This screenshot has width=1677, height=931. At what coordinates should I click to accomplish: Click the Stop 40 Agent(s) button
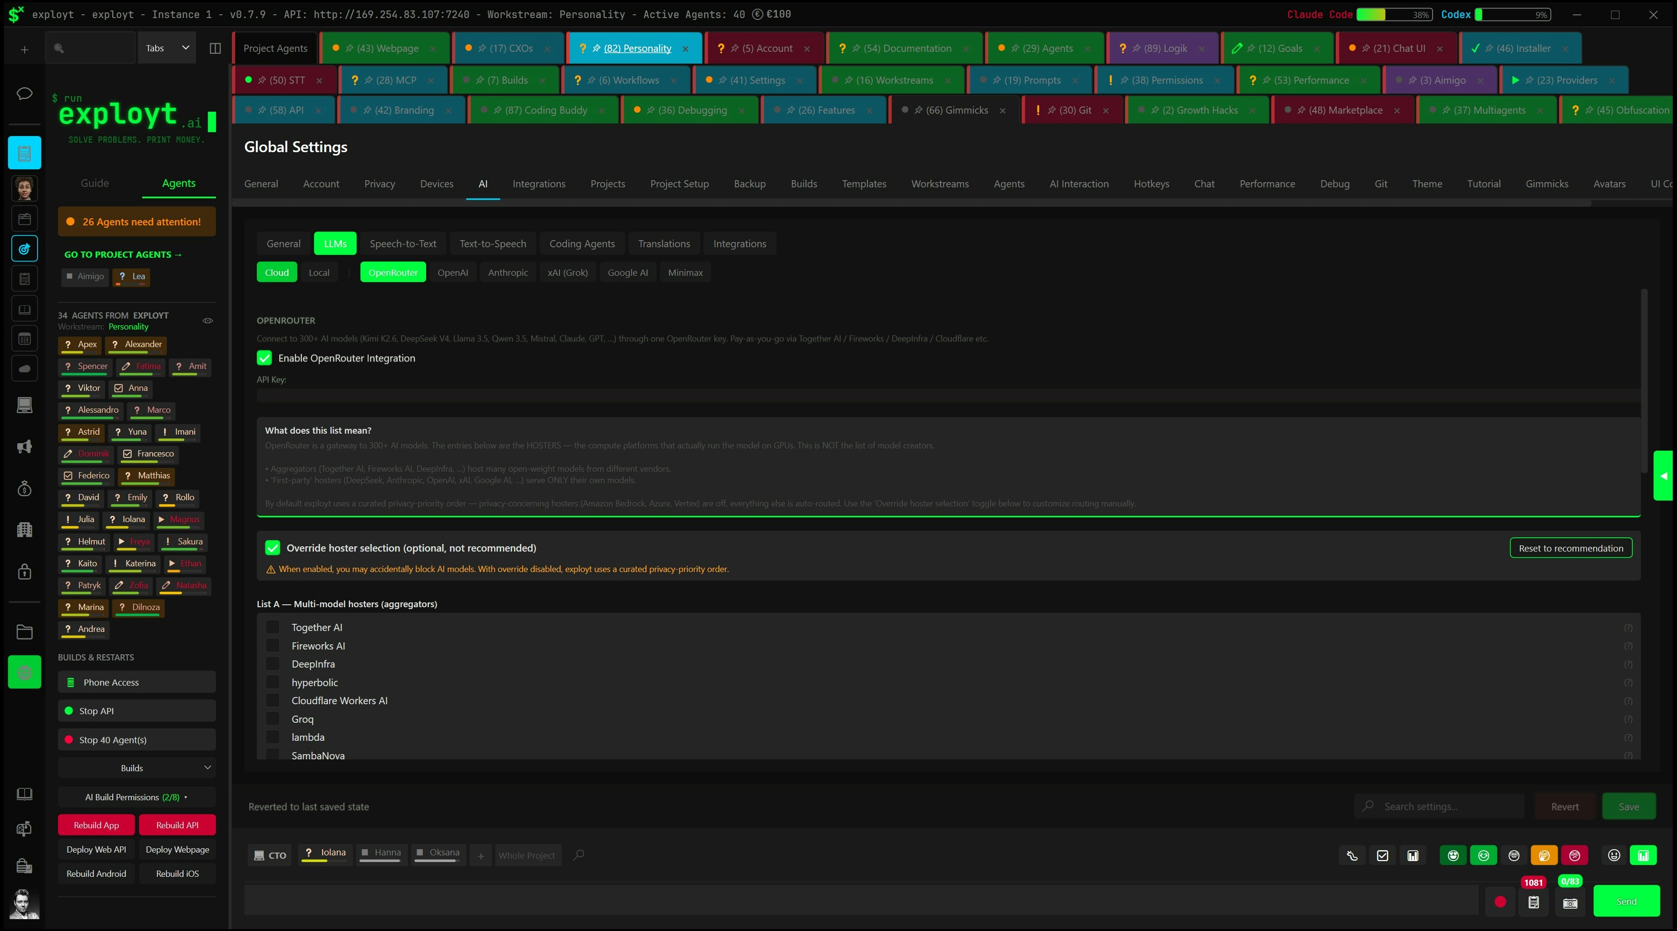click(136, 739)
